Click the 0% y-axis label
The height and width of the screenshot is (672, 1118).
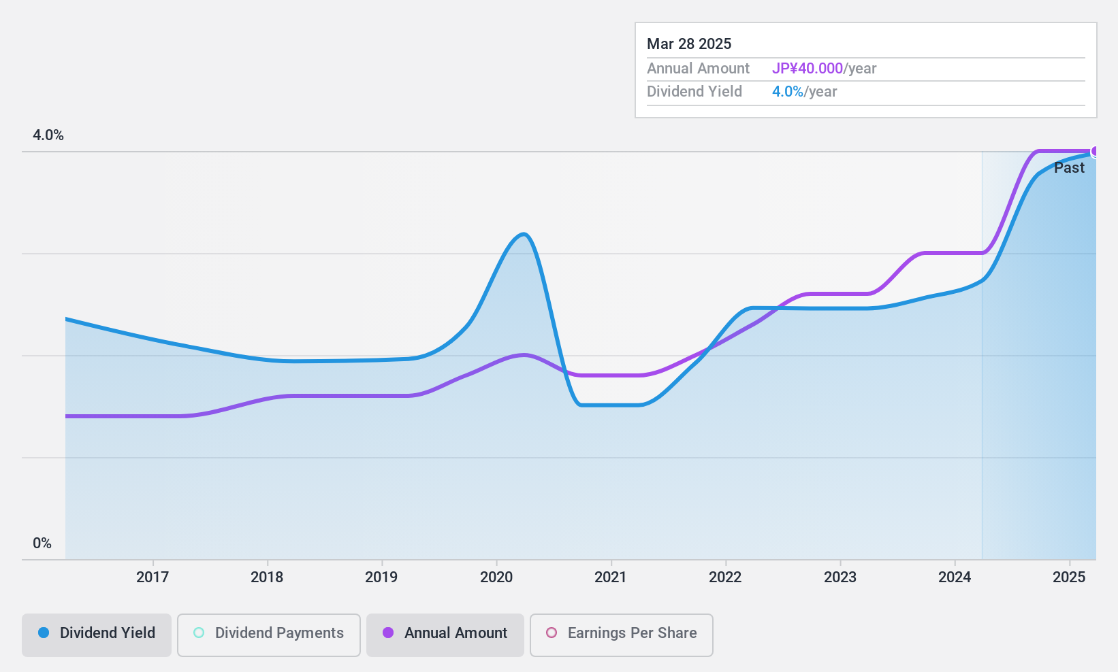42,543
